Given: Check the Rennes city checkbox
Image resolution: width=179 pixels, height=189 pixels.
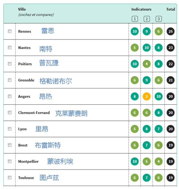Looking at the screenshot, I should [x=10, y=31].
